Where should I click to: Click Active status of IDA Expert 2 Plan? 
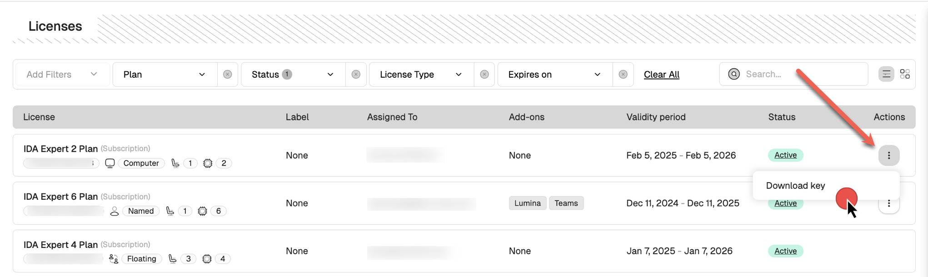pos(785,155)
